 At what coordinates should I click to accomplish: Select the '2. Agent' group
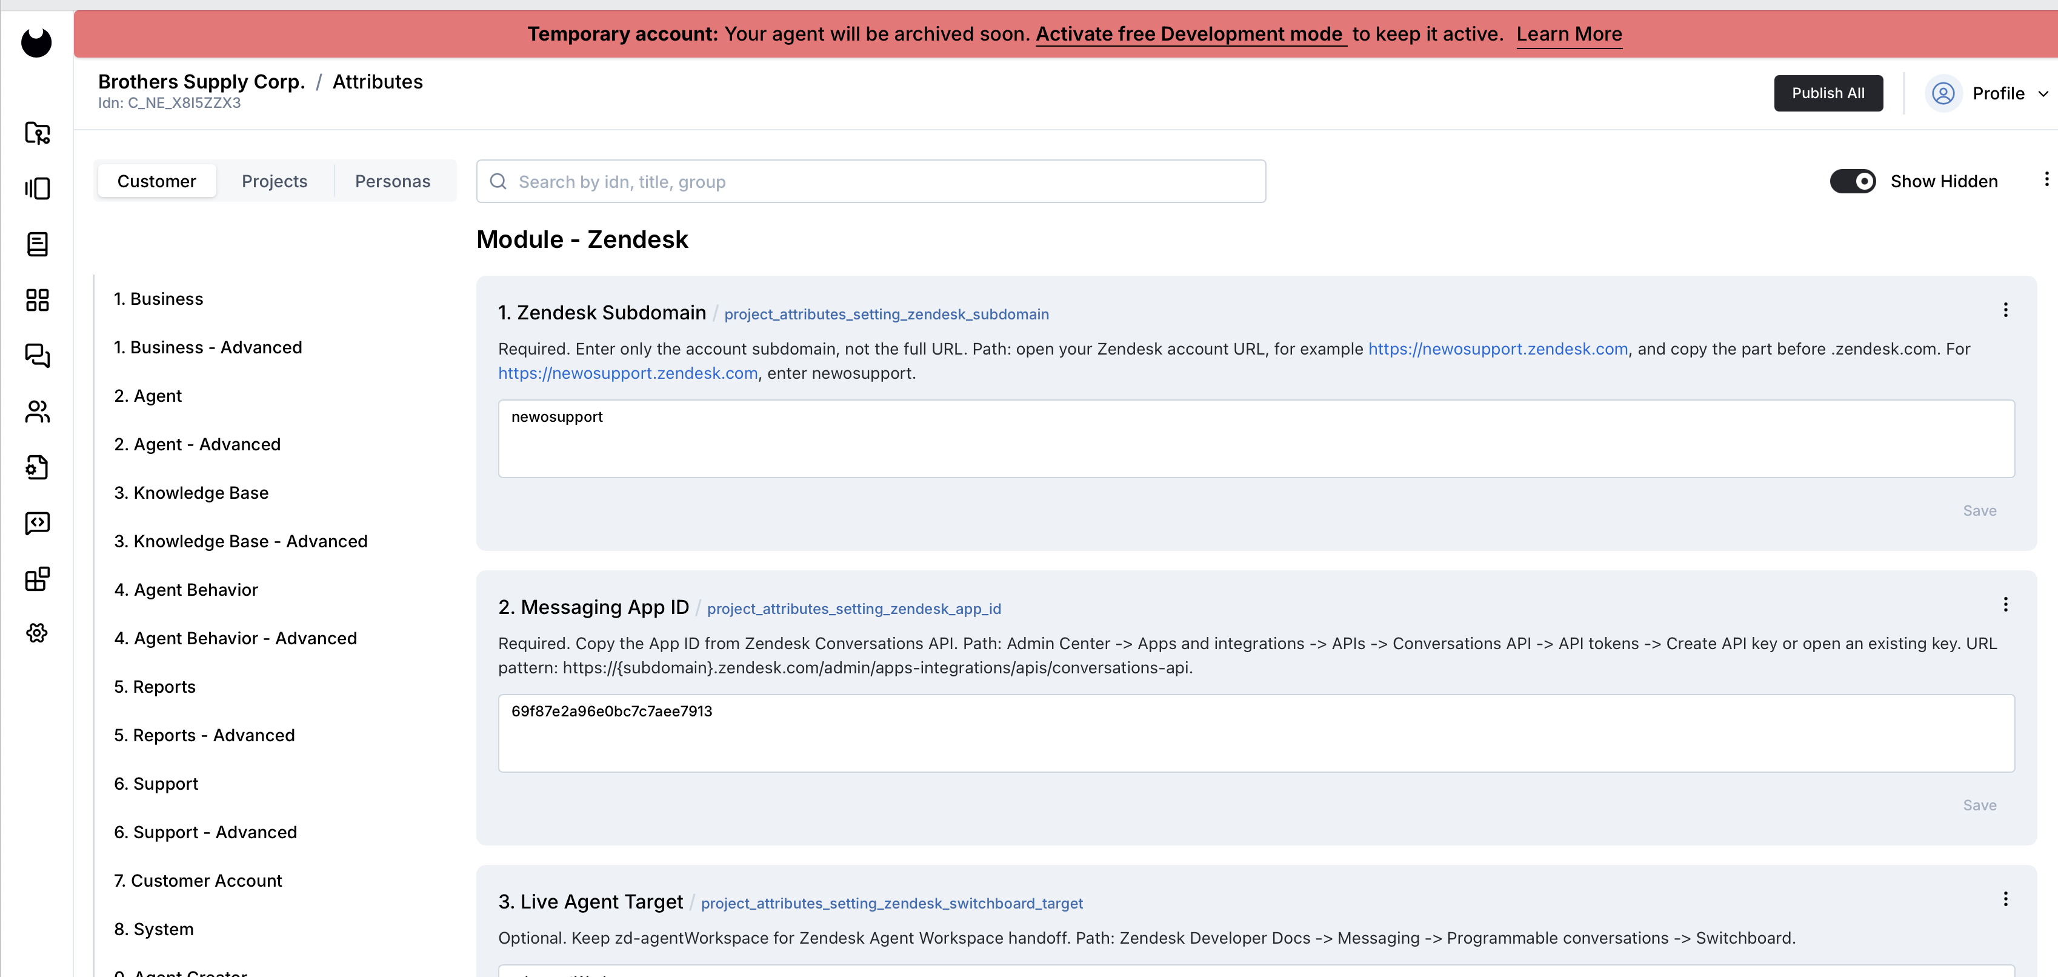pyautogui.click(x=148, y=396)
